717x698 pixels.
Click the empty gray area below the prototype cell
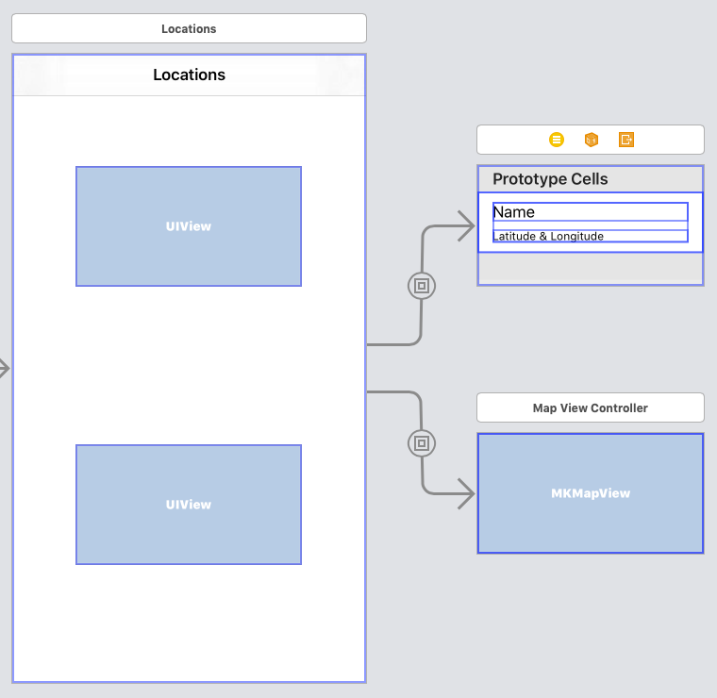(x=591, y=269)
